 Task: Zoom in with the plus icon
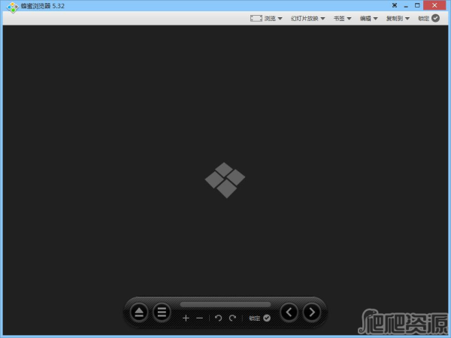coord(186,318)
